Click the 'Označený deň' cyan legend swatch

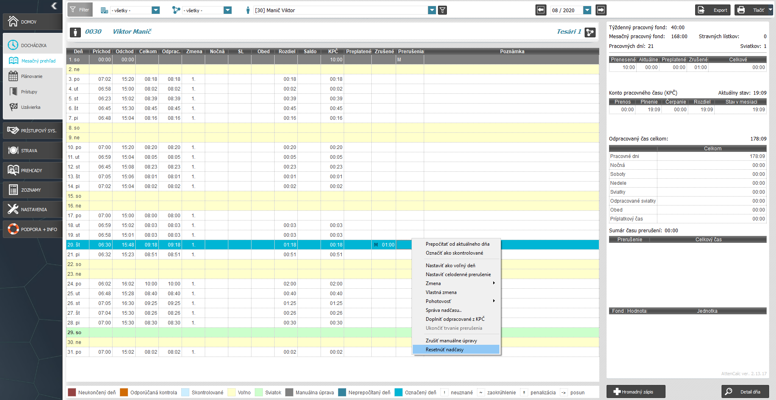[x=399, y=392]
